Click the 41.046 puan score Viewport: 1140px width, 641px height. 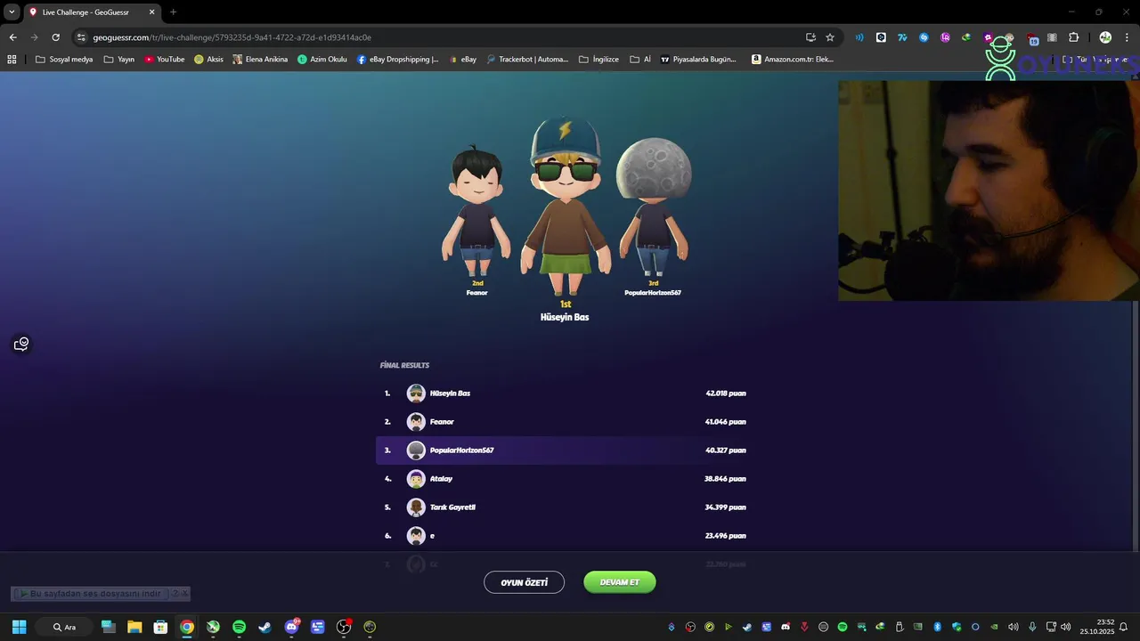(726, 421)
